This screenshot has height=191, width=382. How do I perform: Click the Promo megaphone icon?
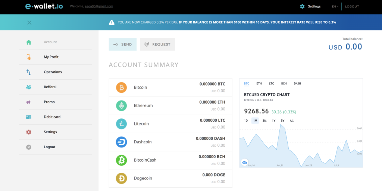(28, 102)
